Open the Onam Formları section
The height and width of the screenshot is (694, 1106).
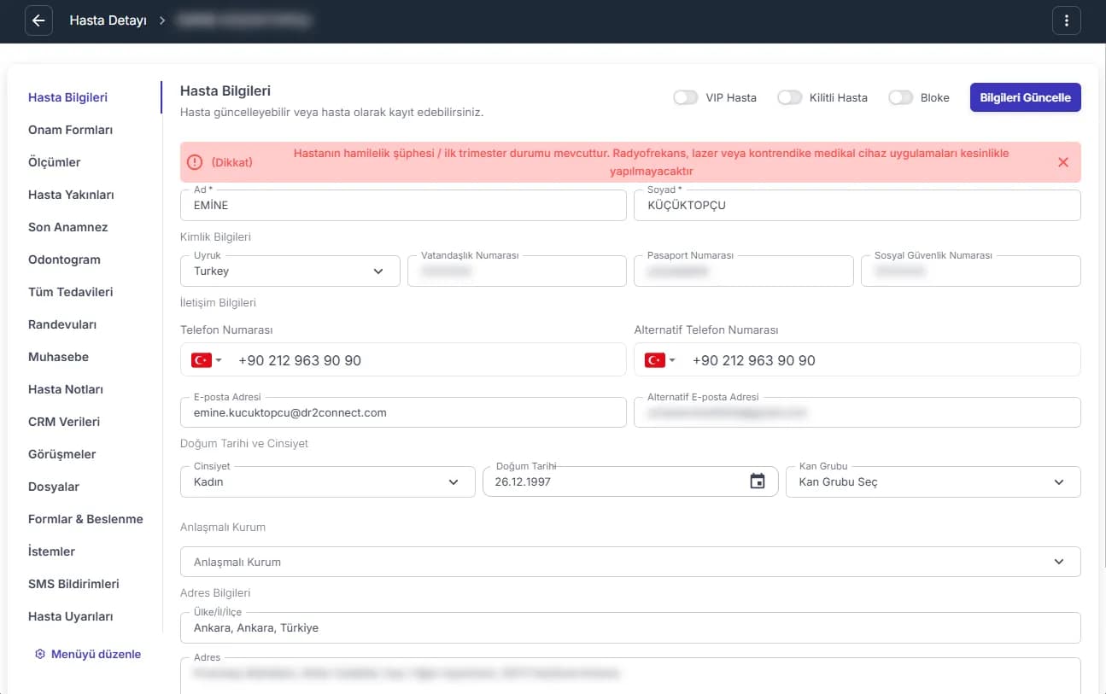(70, 130)
